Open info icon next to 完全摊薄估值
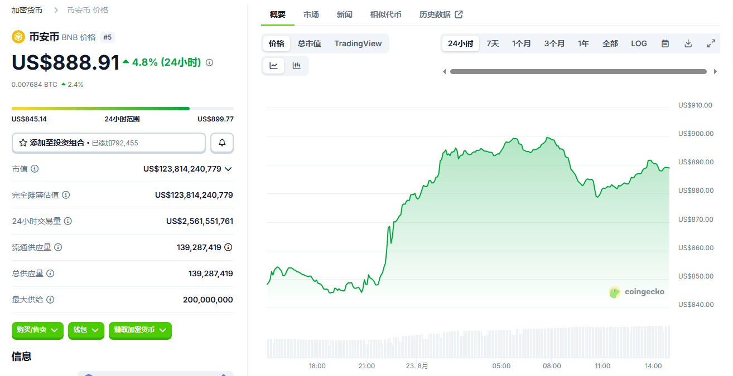Screen dimensions: 733x376 [66, 195]
